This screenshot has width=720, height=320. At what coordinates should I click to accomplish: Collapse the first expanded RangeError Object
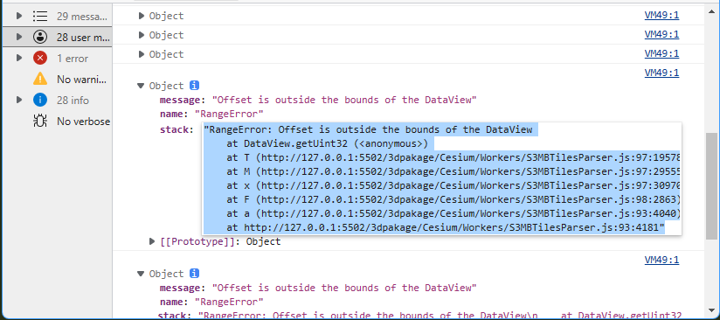pos(141,86)
